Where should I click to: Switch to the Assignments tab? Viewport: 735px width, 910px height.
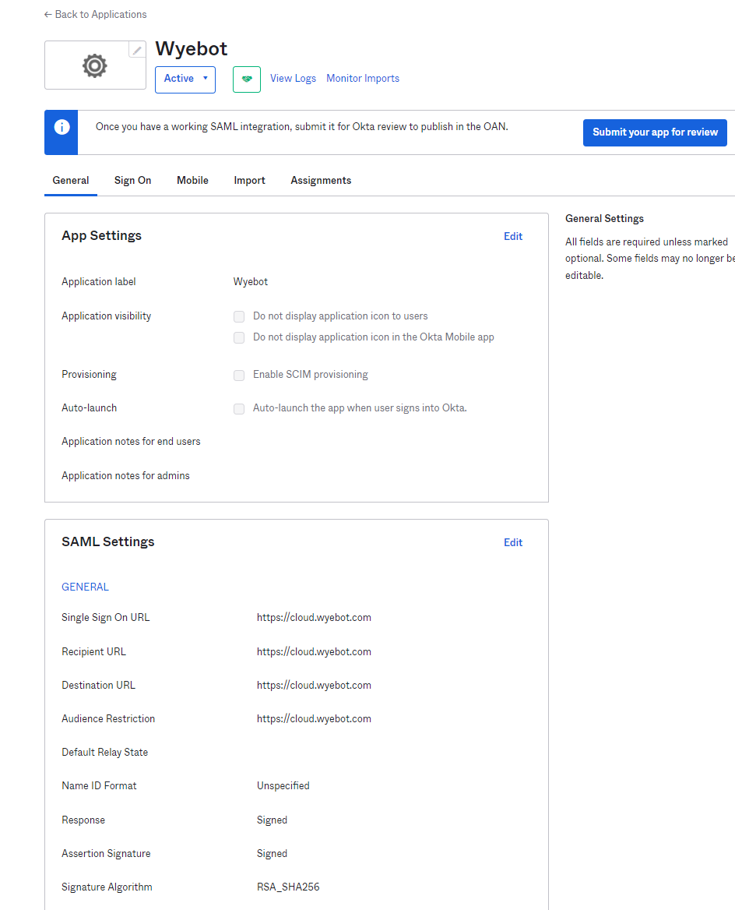pyautogui.click(x=321, y=181)
